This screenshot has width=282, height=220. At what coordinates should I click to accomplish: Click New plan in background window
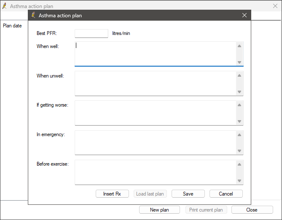click(x=159, y=210)
